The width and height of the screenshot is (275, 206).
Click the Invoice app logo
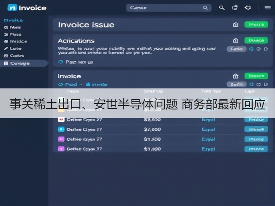point(27,8)
